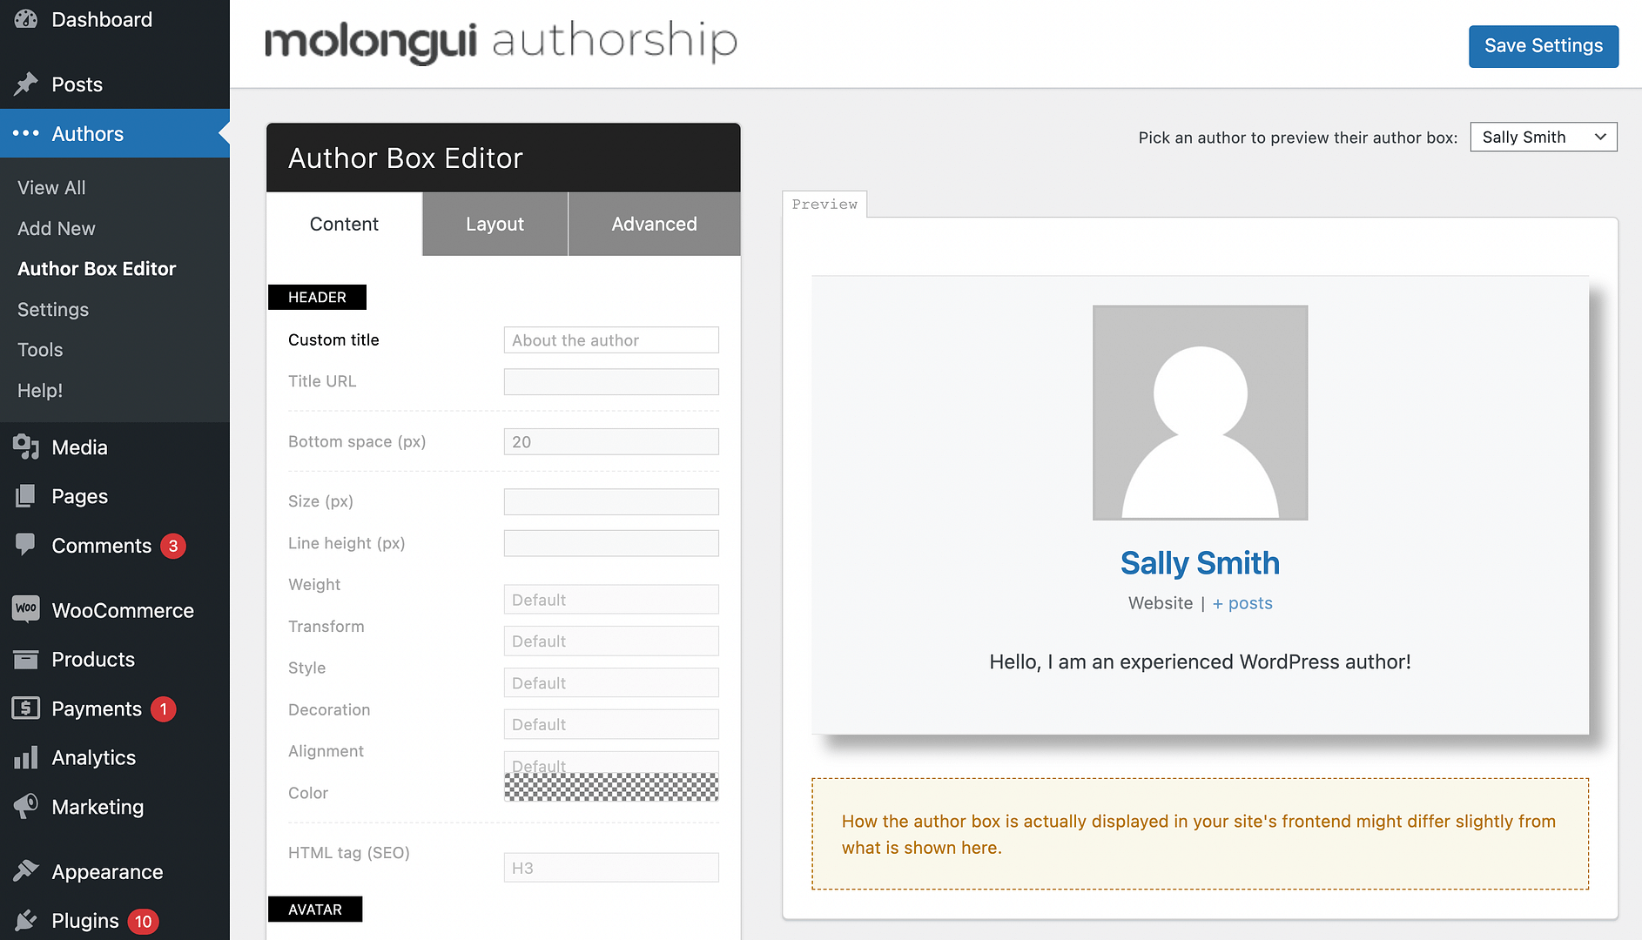Open Media via its sidebar icon
Image resolution: width=1642 pixels, height=940 pixels.
click(x=26, y=447)
